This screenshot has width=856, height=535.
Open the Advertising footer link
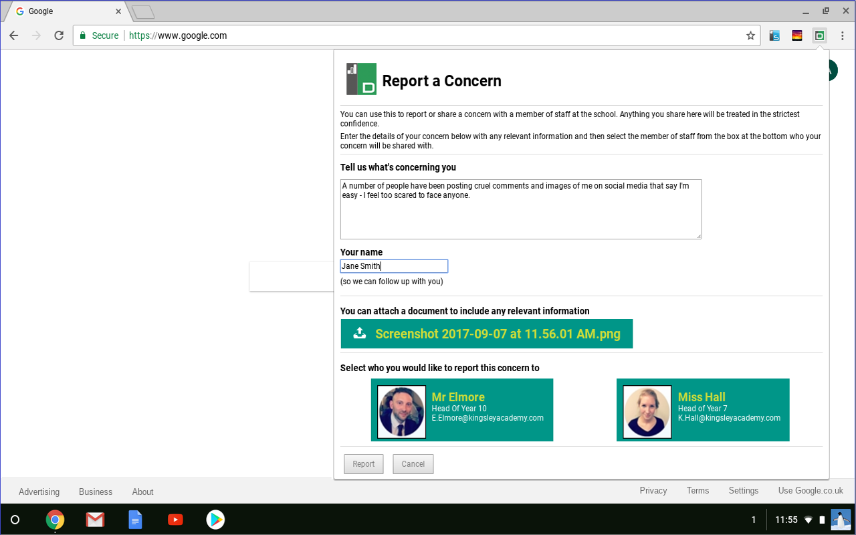coord(39,492)
